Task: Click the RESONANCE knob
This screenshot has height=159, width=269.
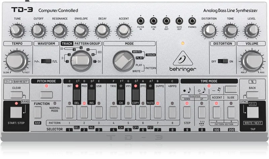Action: coord(60,31)
